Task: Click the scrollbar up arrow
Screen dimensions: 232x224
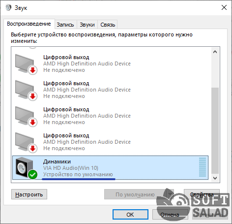Action: tap(215, 52)
